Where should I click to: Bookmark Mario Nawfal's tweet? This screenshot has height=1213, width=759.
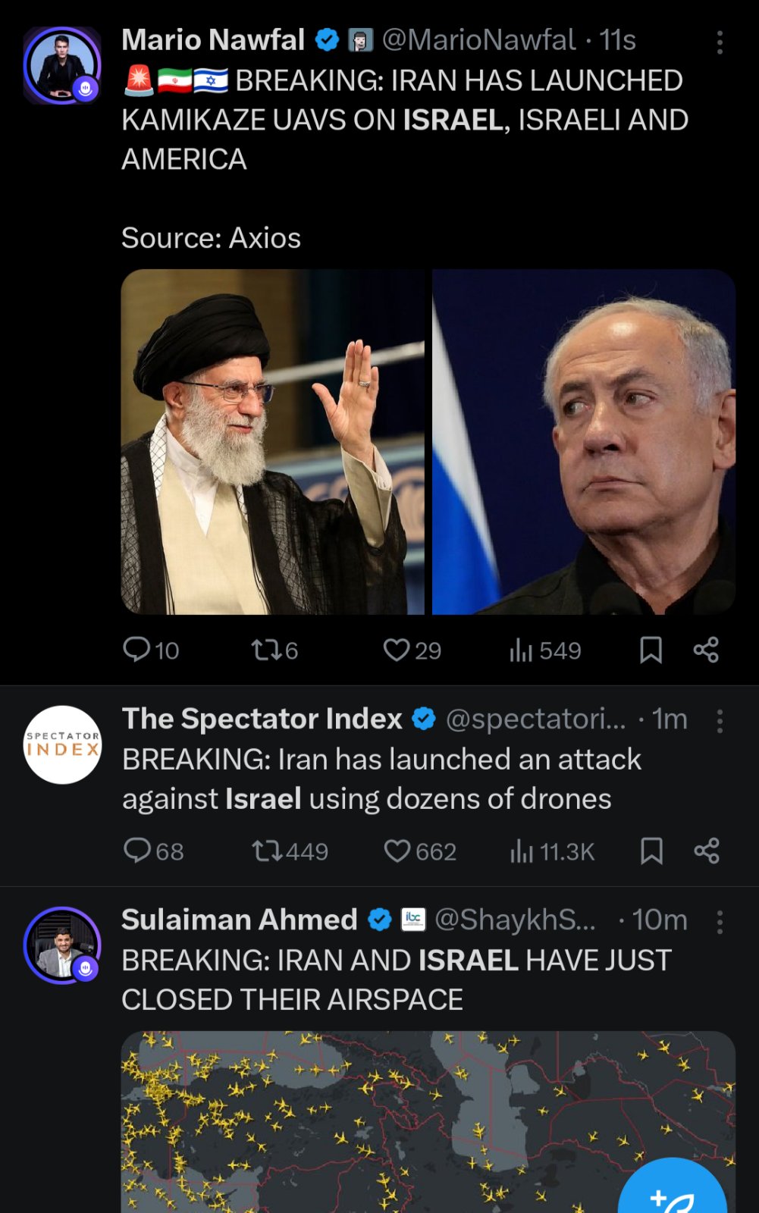tap(651, 650)
